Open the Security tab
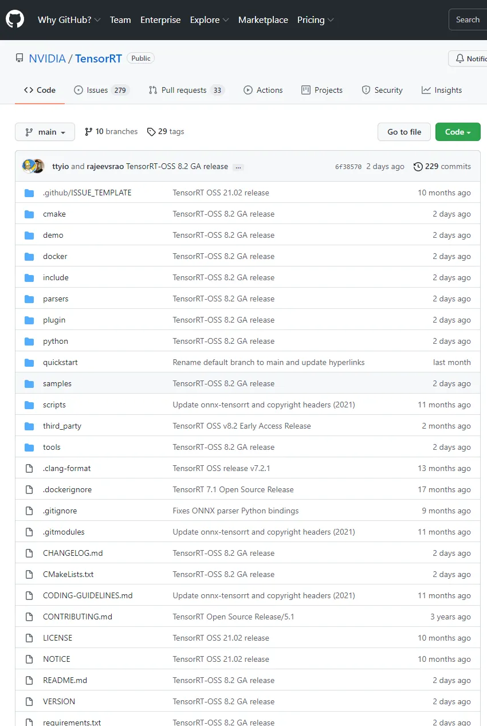 tap(382, 90)
